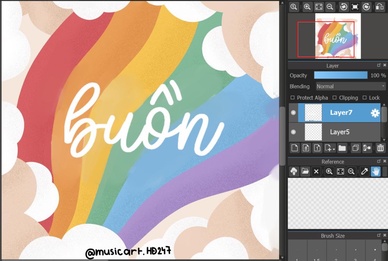The height and width of the screenshot is (261, 388).
Task: Click the Brush Size panel title
Action: [x=333, y=236]
